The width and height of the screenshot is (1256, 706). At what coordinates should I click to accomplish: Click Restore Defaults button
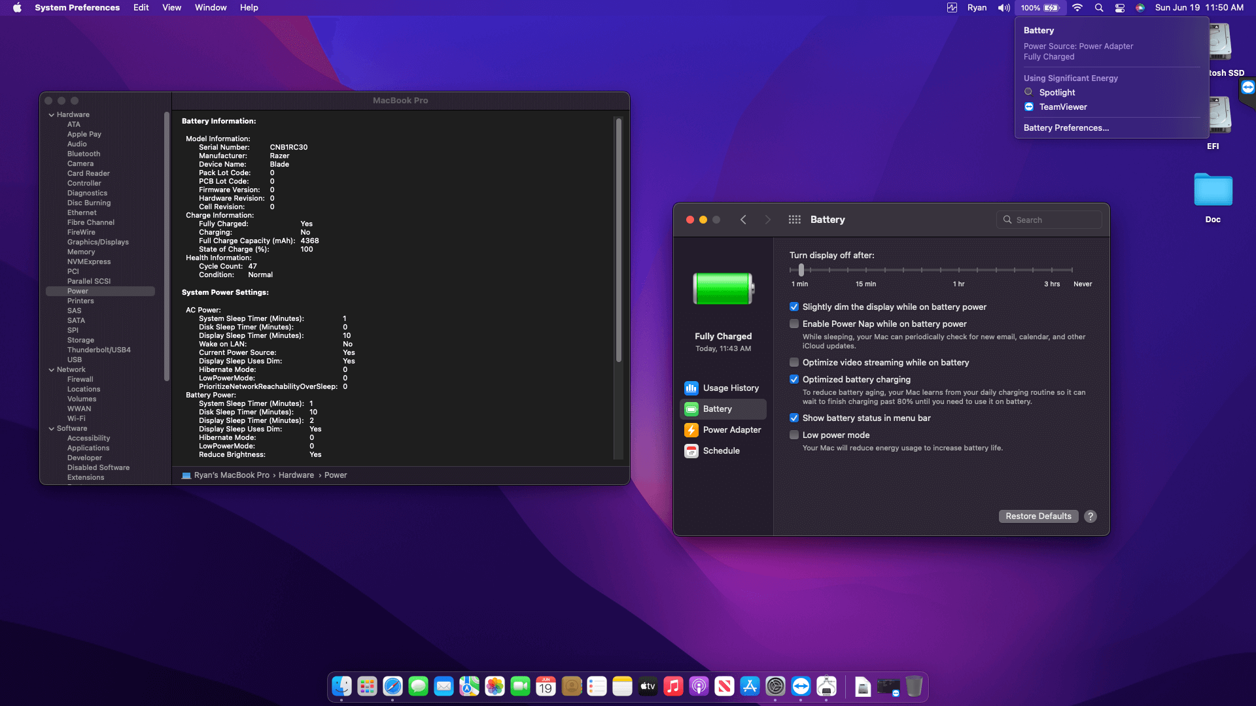point(1038,516)
